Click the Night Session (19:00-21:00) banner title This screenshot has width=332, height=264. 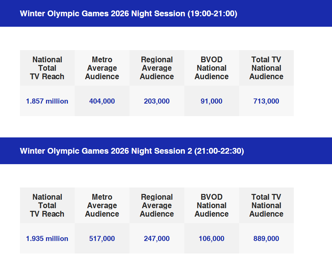(x=128, y=14)
